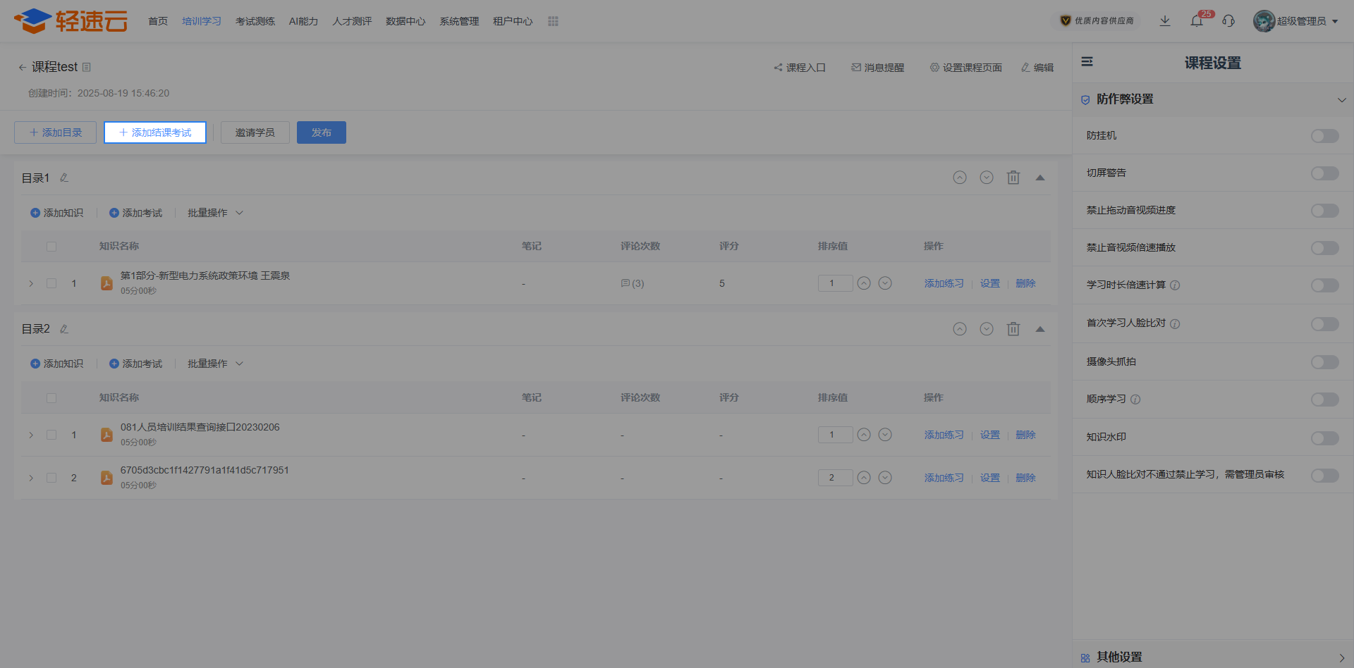Viewport: 1354px width, 668px height.
Task: Open the notifications bell icon
Action: point(1197,21)
